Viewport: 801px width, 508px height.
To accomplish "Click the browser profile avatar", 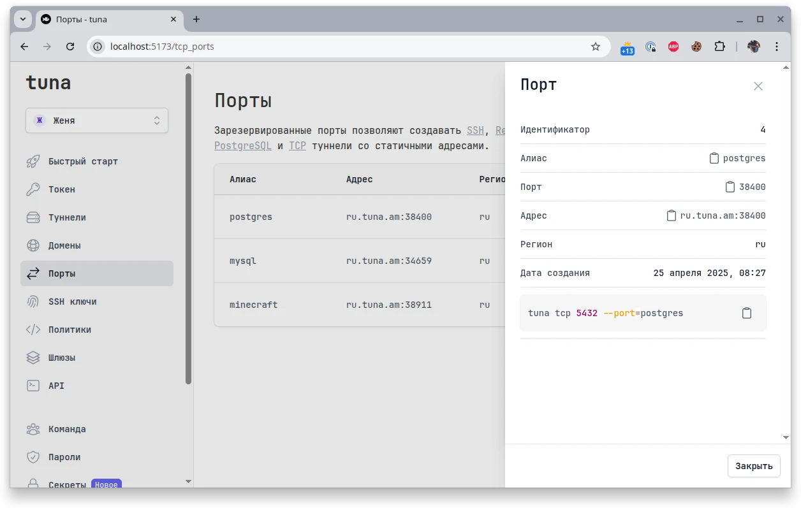I will coord(754,47).
